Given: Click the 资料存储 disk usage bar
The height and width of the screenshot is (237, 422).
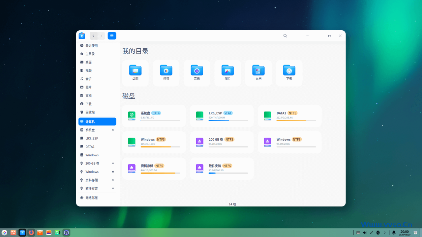Looking at the screenshot, I should (160, 173).
